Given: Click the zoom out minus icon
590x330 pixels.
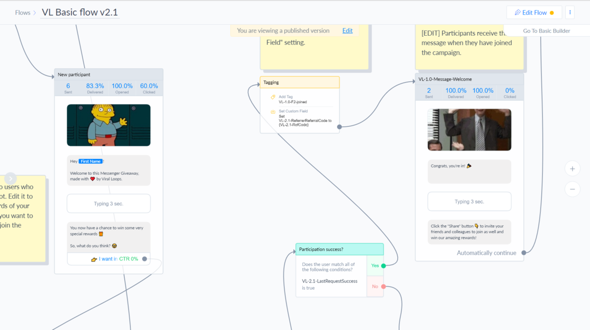Looking at the screenshot, I should (572, 189).
